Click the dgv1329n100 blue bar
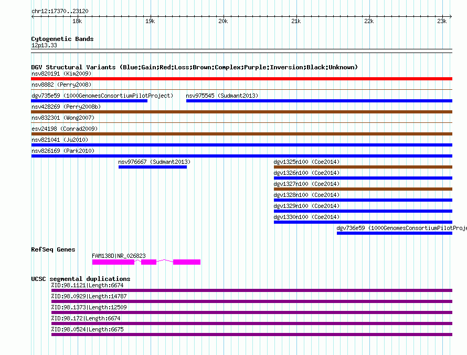The width and height of the screenshot is (467, 355). point(363,211)
